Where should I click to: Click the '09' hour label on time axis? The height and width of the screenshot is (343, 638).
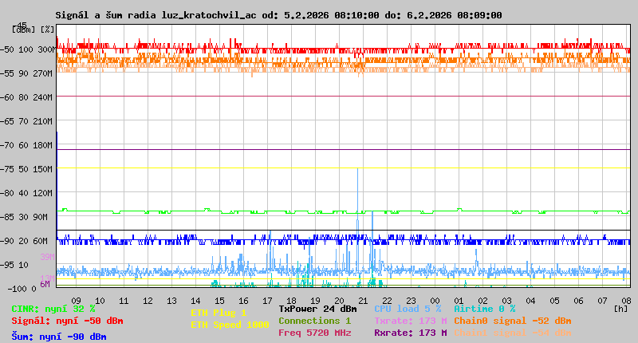76,301
